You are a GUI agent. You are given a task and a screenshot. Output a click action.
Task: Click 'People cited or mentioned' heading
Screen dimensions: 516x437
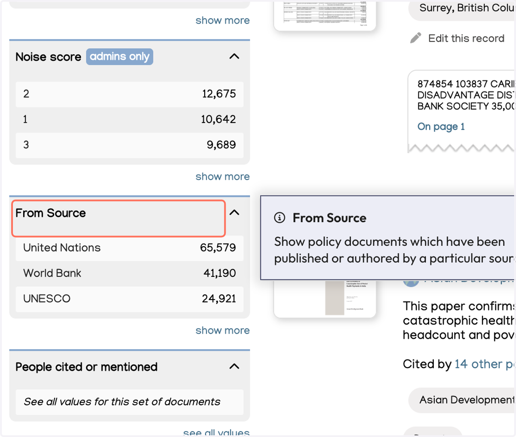pyautogui.click(x=86, y=367)
